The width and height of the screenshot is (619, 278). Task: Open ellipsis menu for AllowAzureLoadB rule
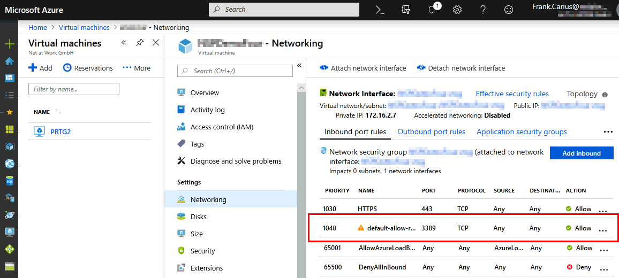click(x=604, y=250)
